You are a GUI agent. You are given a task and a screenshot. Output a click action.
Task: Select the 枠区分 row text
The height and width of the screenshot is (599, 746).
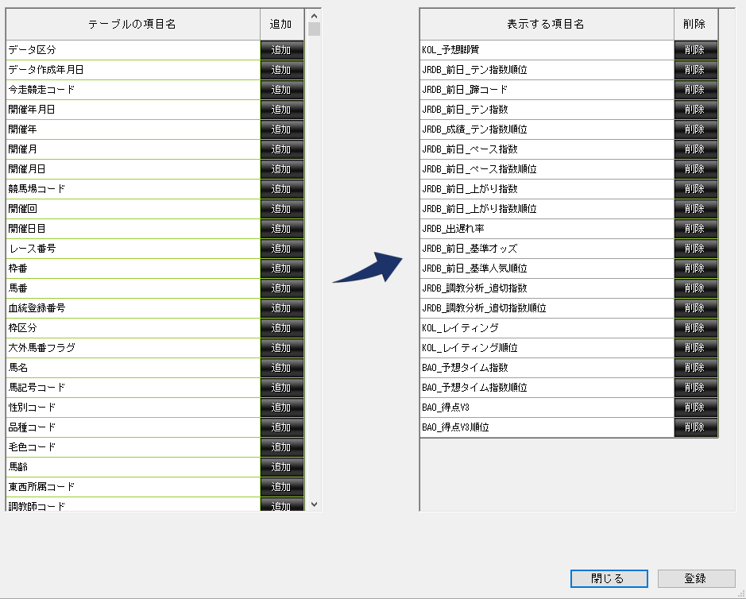(22, 328)
